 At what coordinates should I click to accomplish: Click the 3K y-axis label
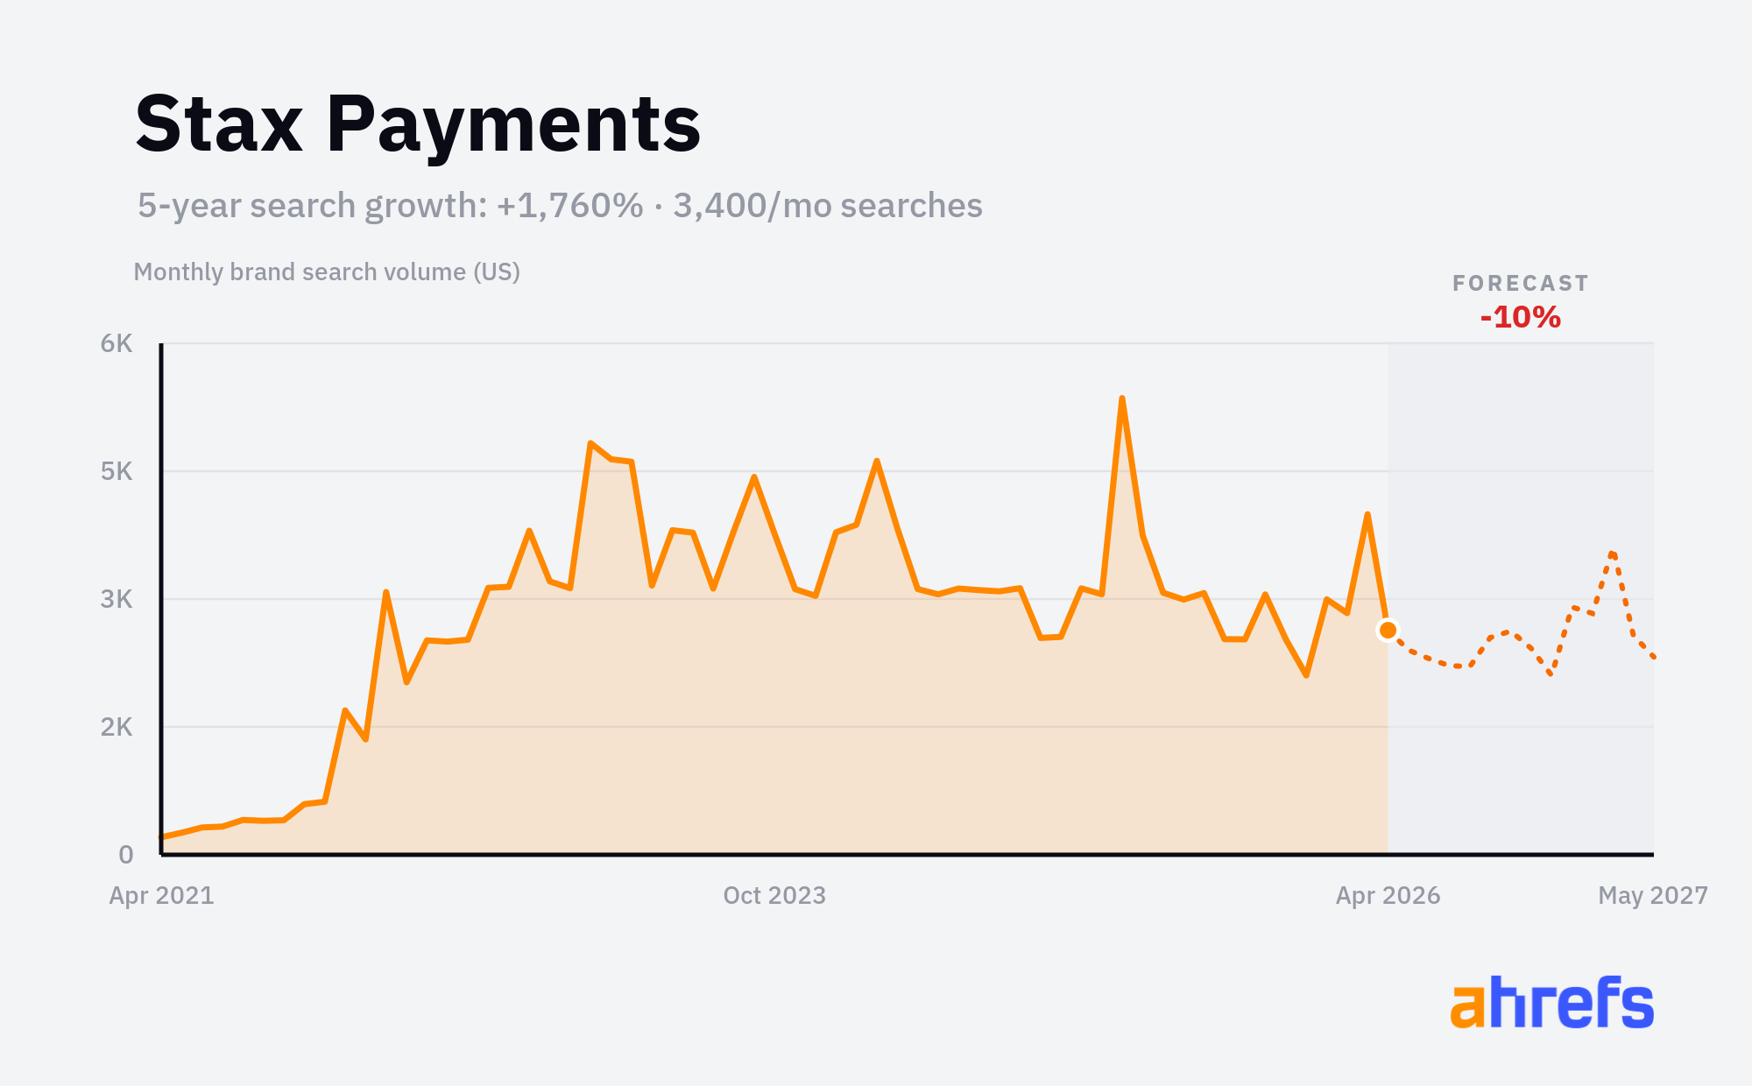117,599
